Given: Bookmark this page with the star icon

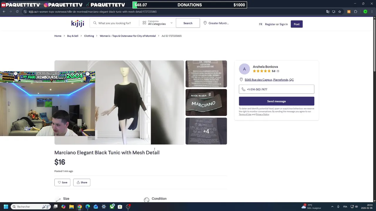Looking at the screenshot, I should click(340, 12).
